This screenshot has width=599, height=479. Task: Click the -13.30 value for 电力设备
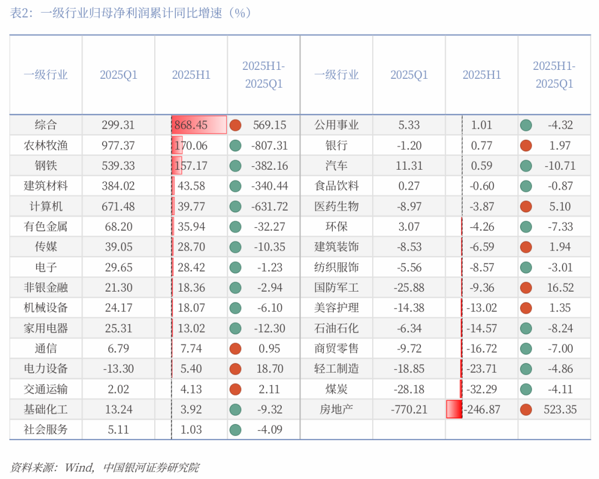coord(119,369)
